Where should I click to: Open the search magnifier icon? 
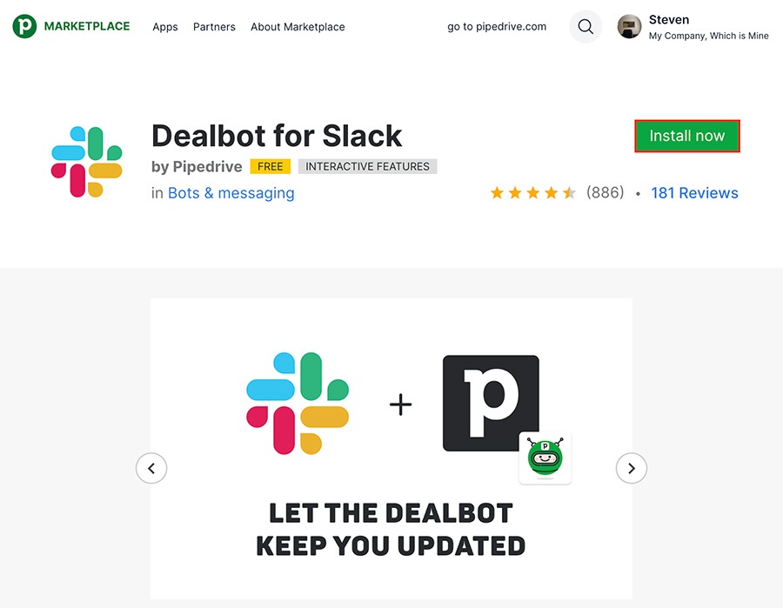pos(585,27)
